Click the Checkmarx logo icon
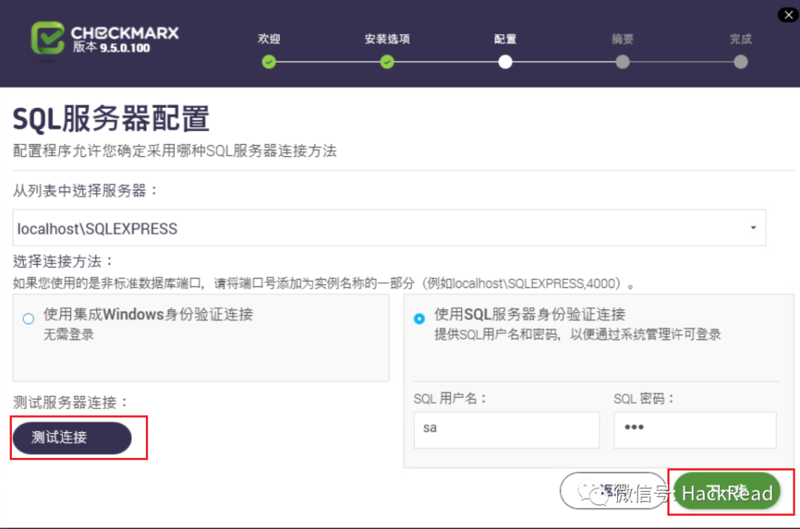The image size is (800, 529). [47, 38]
